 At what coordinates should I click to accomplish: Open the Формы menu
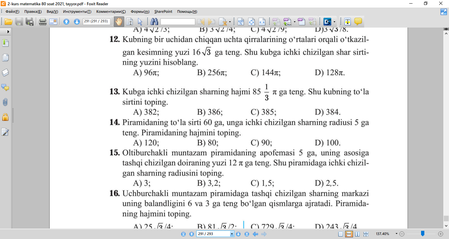140,11
